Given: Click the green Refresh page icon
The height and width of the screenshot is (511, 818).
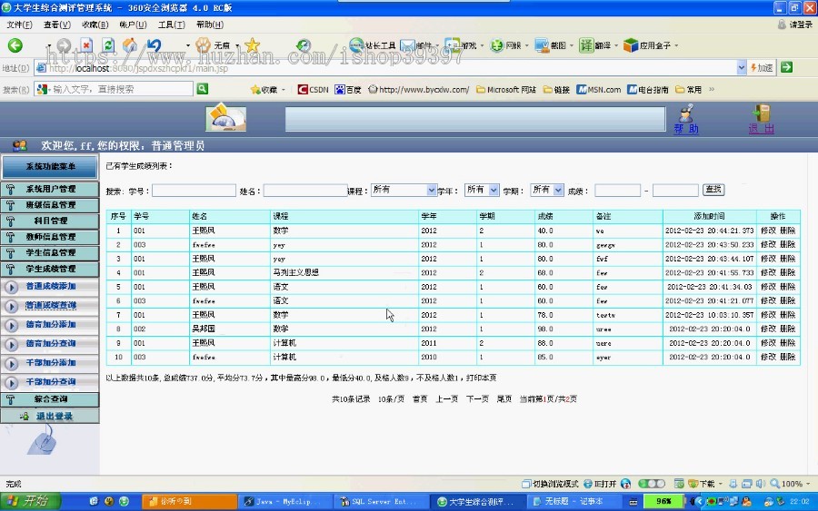Looking at the screenshot, I should [x=108, y=46].
